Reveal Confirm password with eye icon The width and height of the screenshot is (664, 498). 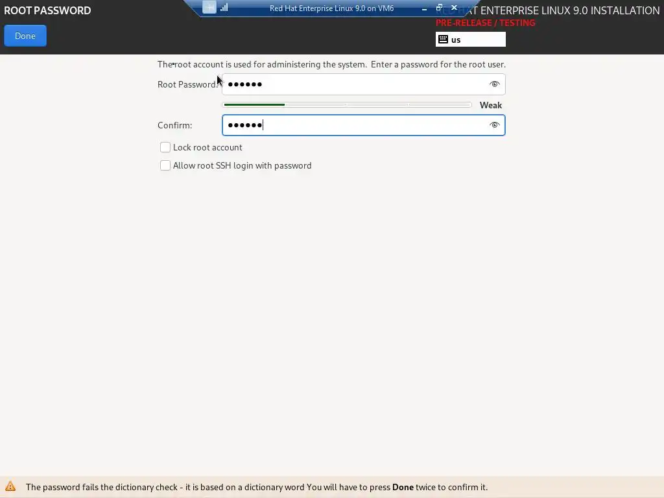point(494,125)
